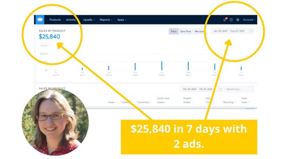287x159 pixels.
Task: Click the Wed May 5 chart bar
Action: click(188, 66)
